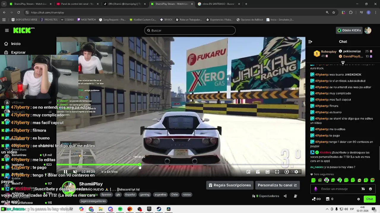Select the argentina tag
The height and width of the screenshot is (213, 380).
tap(160, 195)
